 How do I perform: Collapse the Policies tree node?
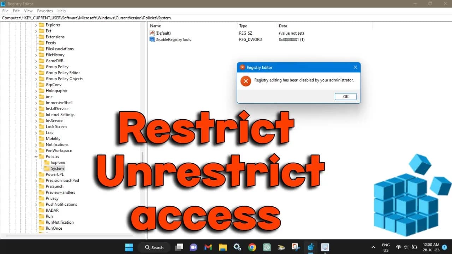point(36,156)
